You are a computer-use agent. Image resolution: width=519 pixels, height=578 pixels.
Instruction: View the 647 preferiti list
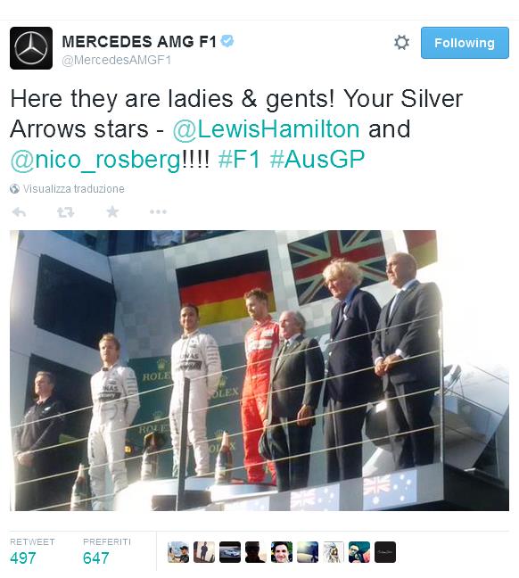[107, 552]
